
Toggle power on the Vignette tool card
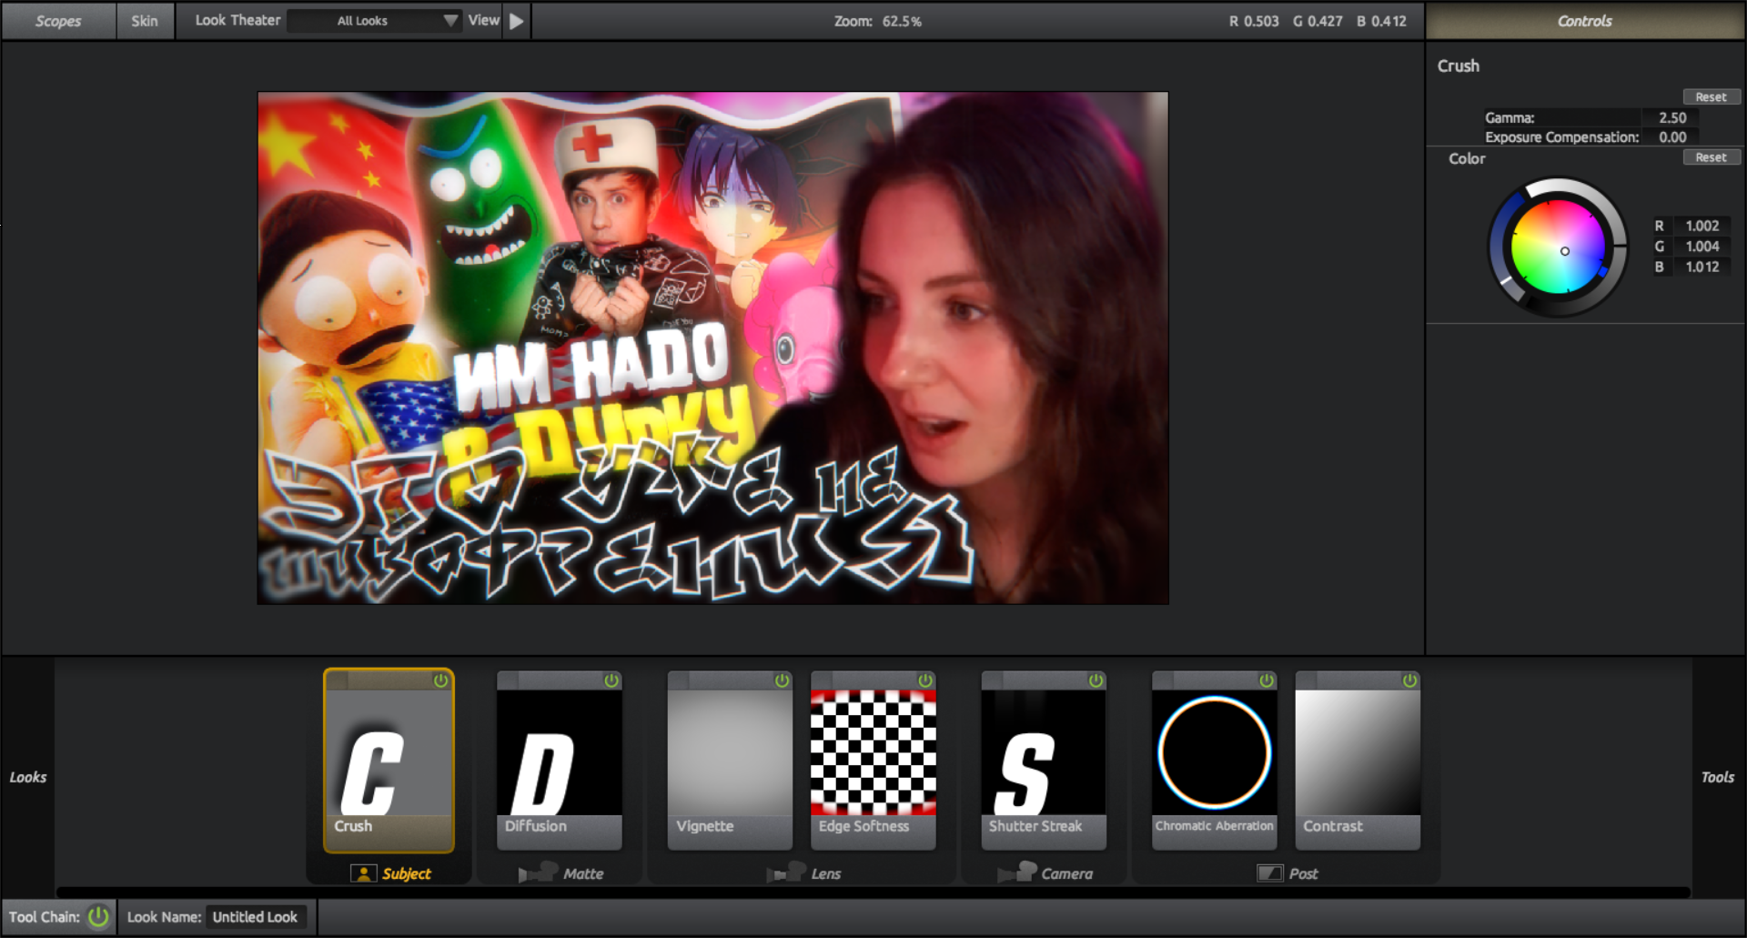[782, 681]
